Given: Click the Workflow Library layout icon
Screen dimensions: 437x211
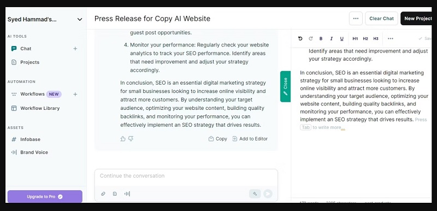Looking at the screenshot, I should [14, 108].
